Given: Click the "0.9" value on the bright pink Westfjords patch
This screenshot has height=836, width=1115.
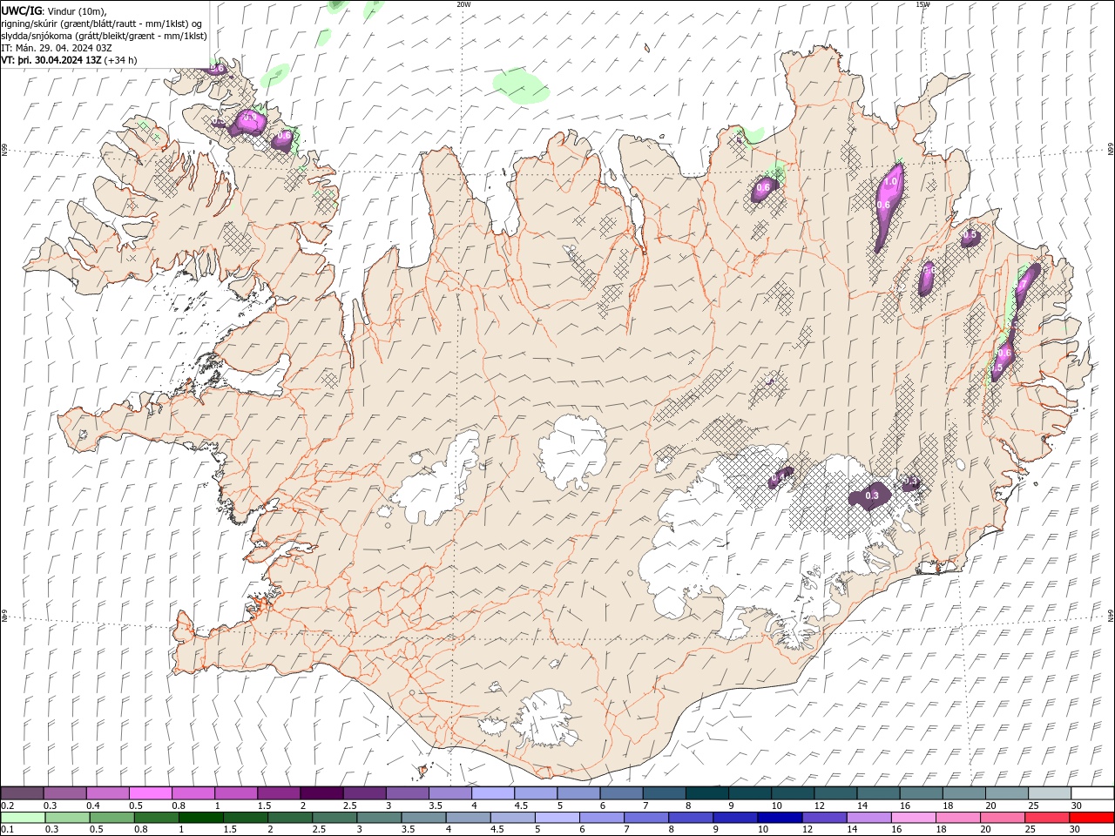Looking at the screenshot, I should [x=248, y=118].
